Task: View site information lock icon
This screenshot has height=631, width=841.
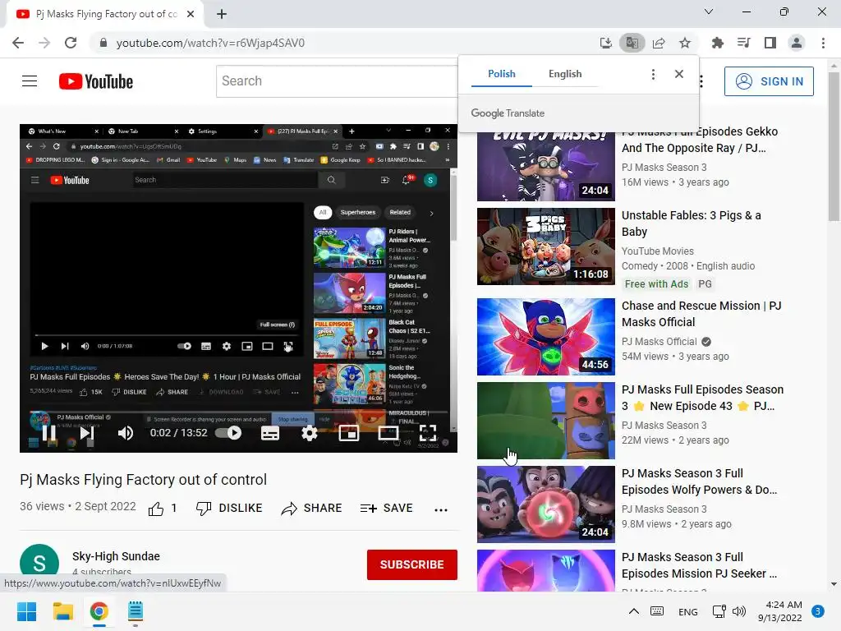Action: click(x=103, y=43)
